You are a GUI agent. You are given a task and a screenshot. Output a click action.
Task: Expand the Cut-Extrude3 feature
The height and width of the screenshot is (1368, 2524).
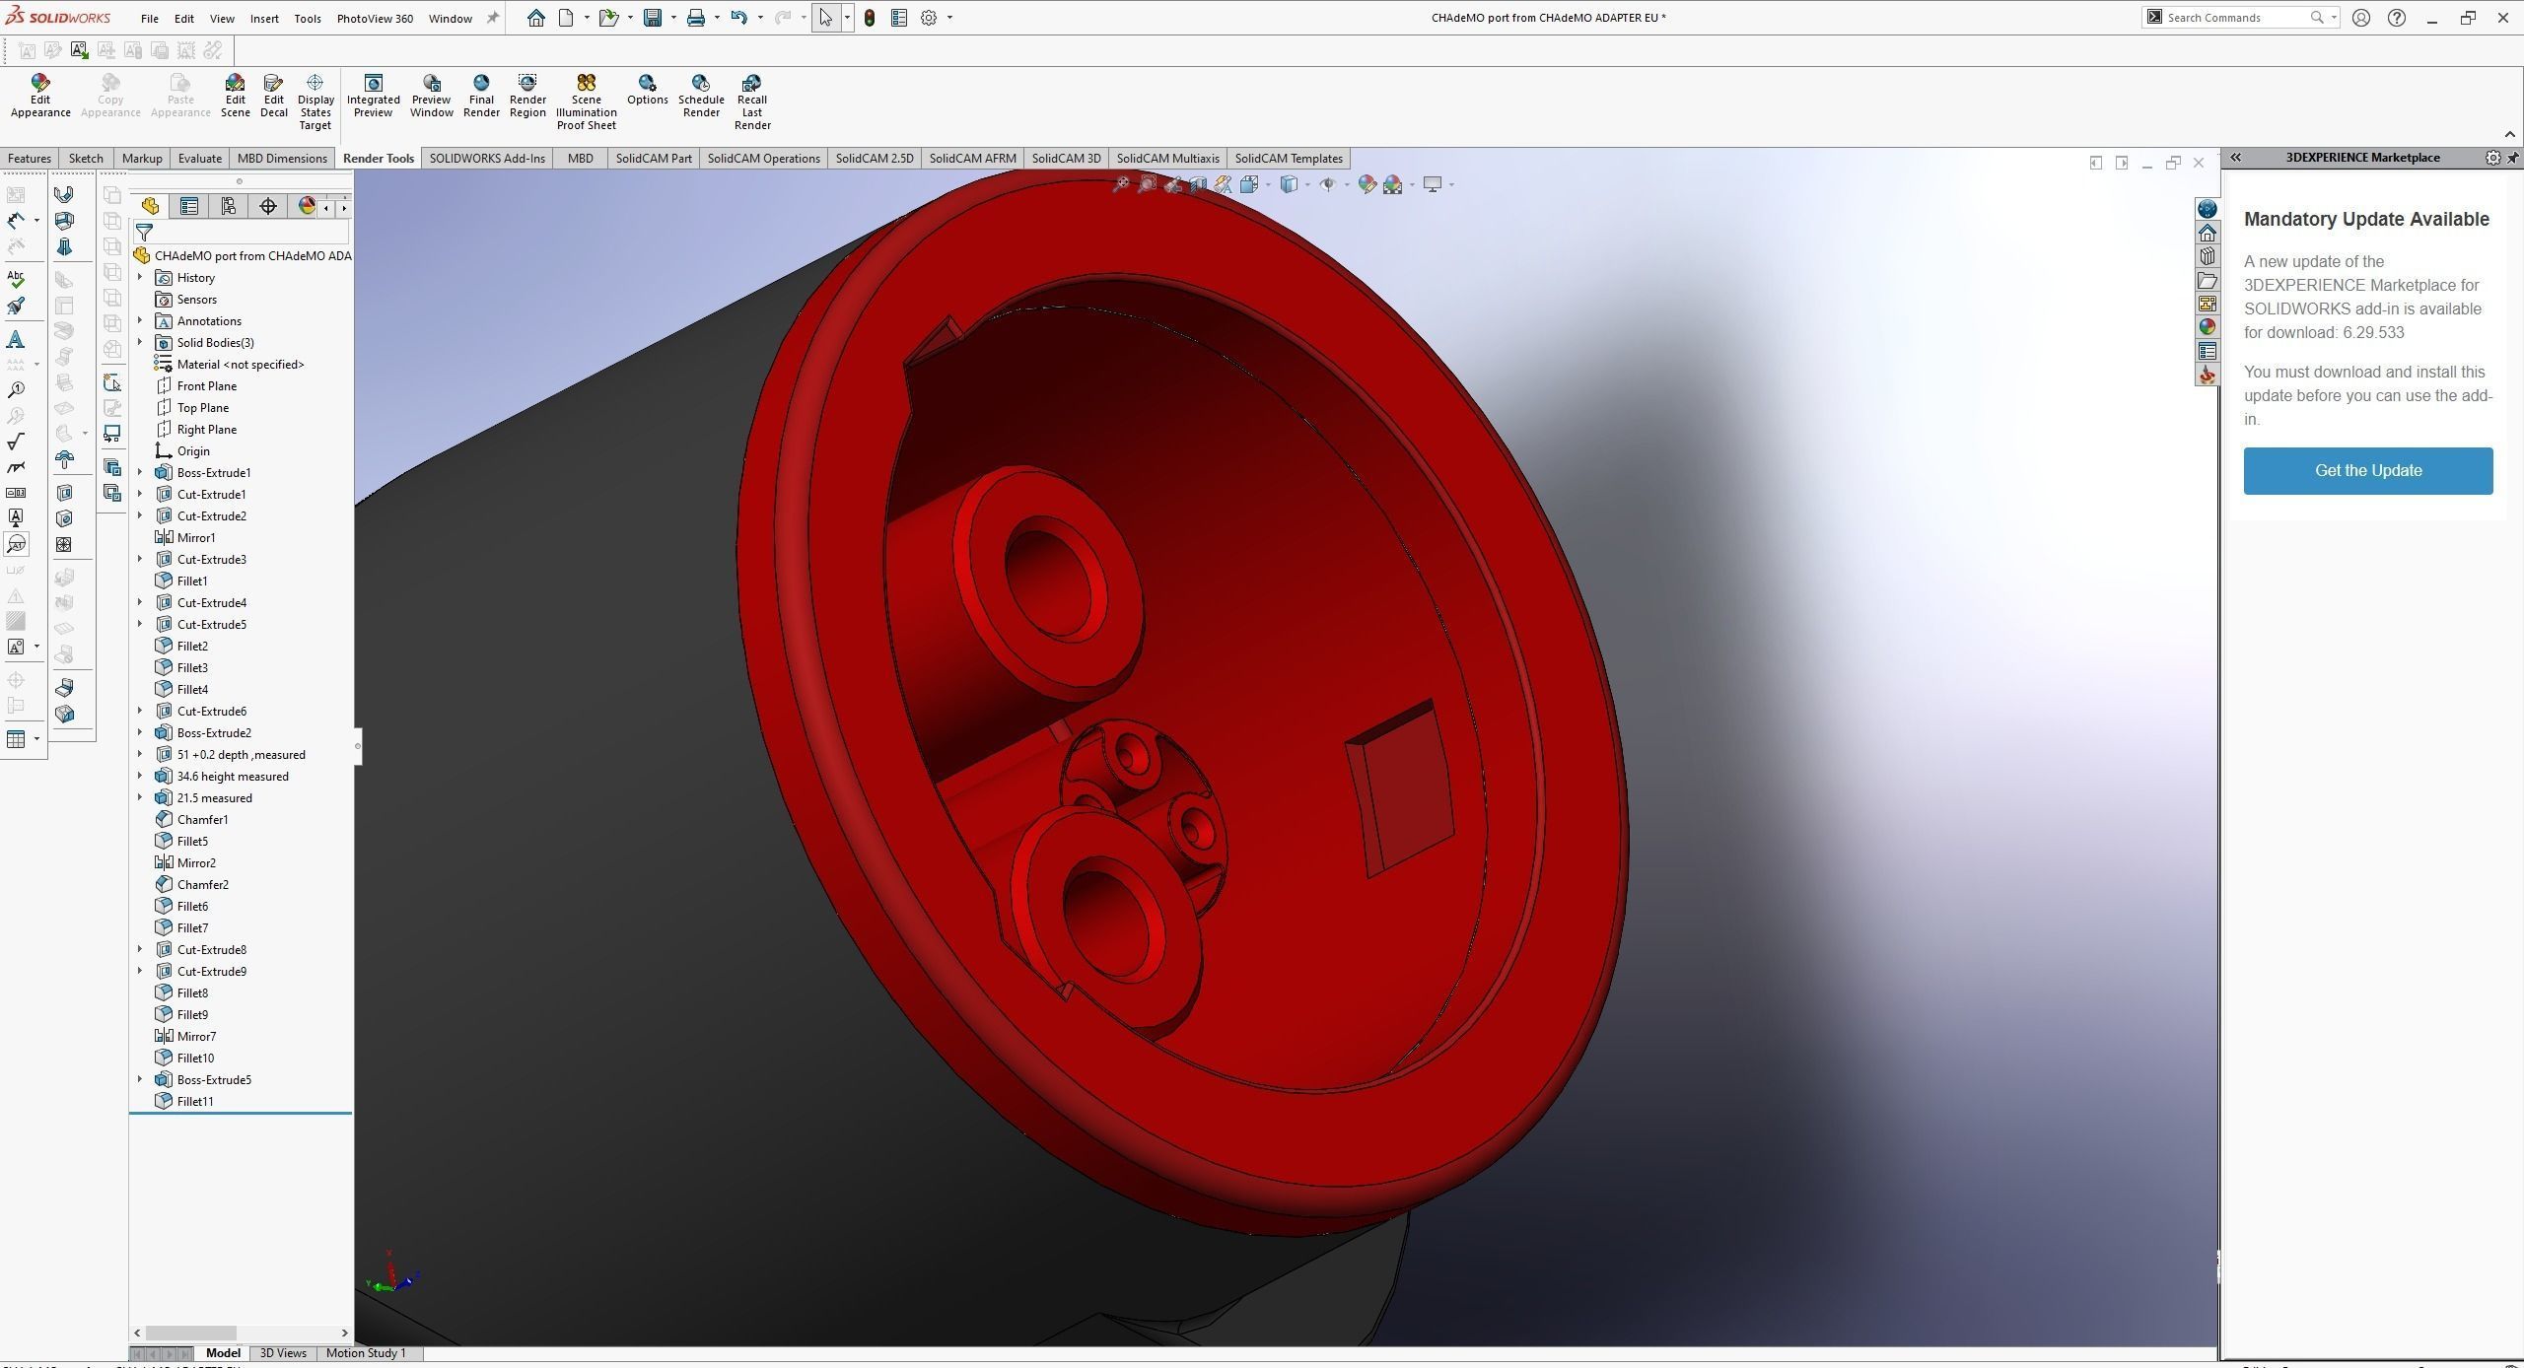pos(140,560)
